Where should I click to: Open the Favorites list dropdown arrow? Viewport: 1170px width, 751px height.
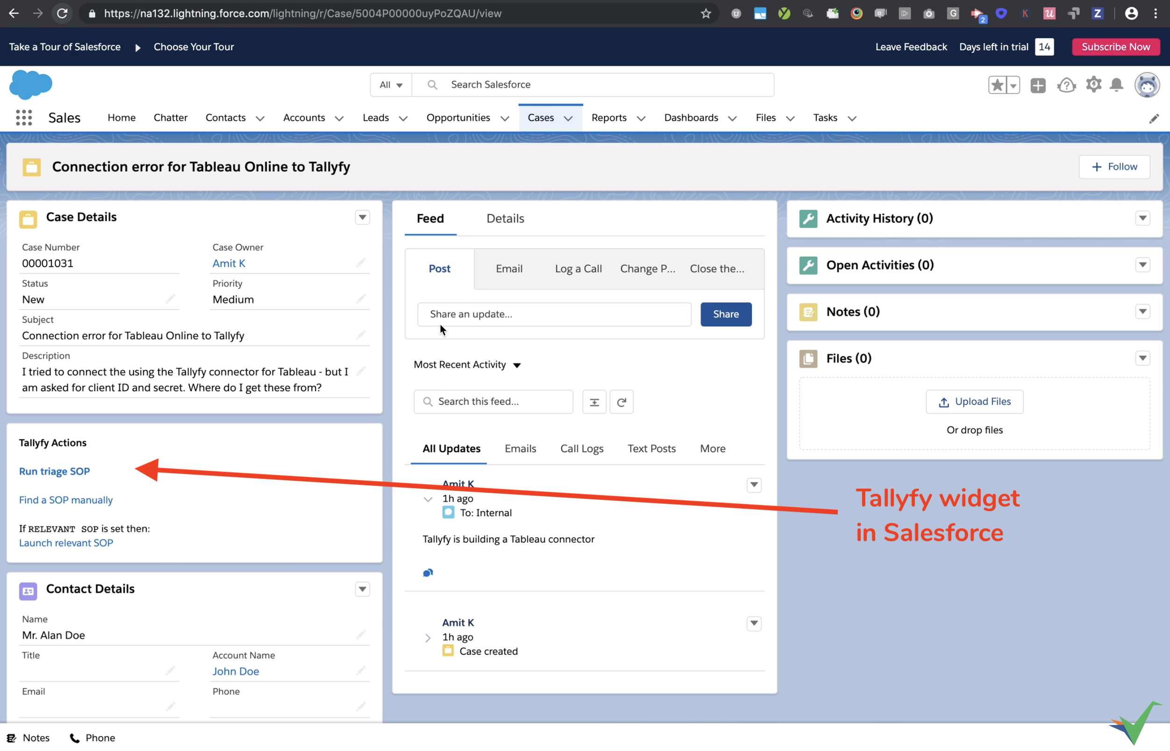coord(1013,85)
